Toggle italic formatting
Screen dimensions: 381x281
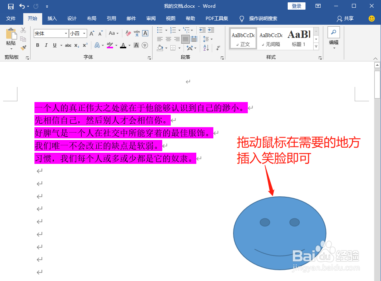coord(46,45)
